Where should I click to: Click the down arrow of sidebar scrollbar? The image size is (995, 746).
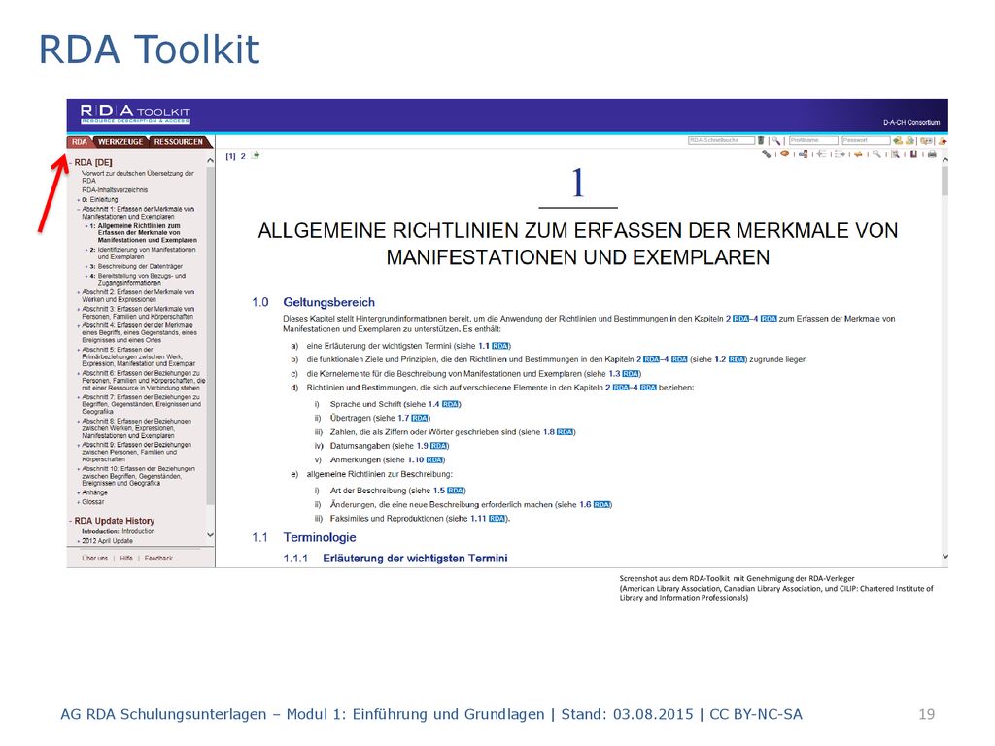(x=210, y=535)
